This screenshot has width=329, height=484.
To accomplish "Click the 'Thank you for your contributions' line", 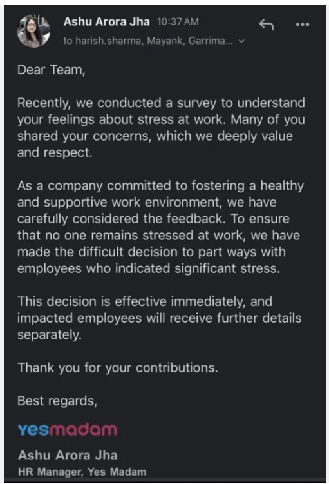I will click(x=118, y=368).
